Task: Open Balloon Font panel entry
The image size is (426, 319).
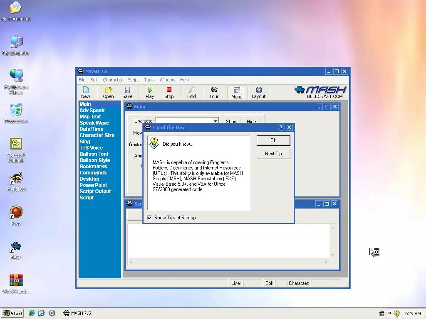Action: click(x=94, y=154)
